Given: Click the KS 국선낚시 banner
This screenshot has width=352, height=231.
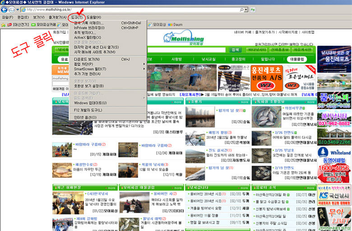Looking at the screenshot, I should [x=334, y=195].
